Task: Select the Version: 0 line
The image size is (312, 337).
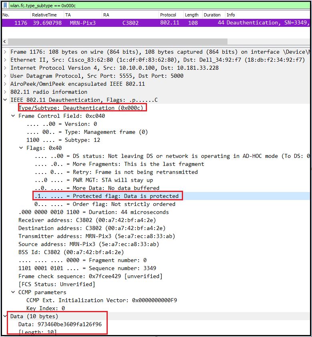Action: (x=62, y=124)
